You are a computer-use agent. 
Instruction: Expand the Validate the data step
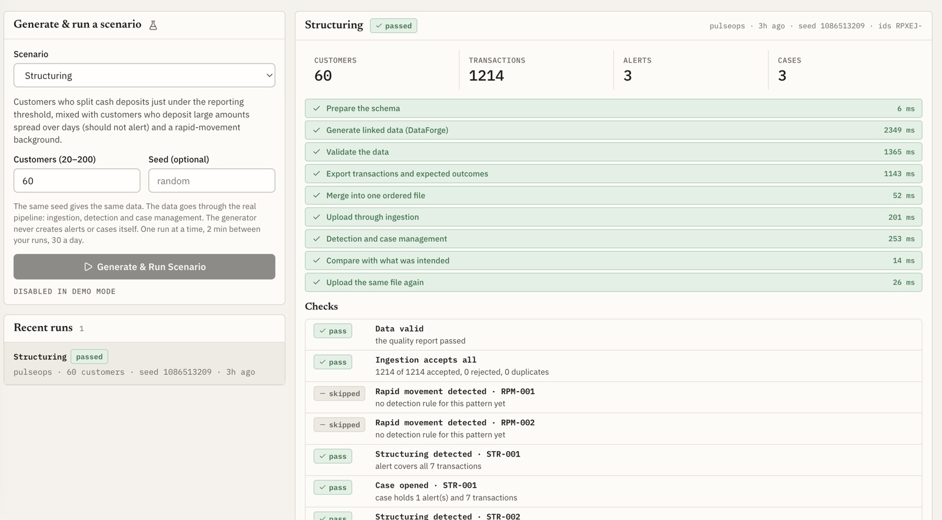pyautogui.click(x=613, y=152)
